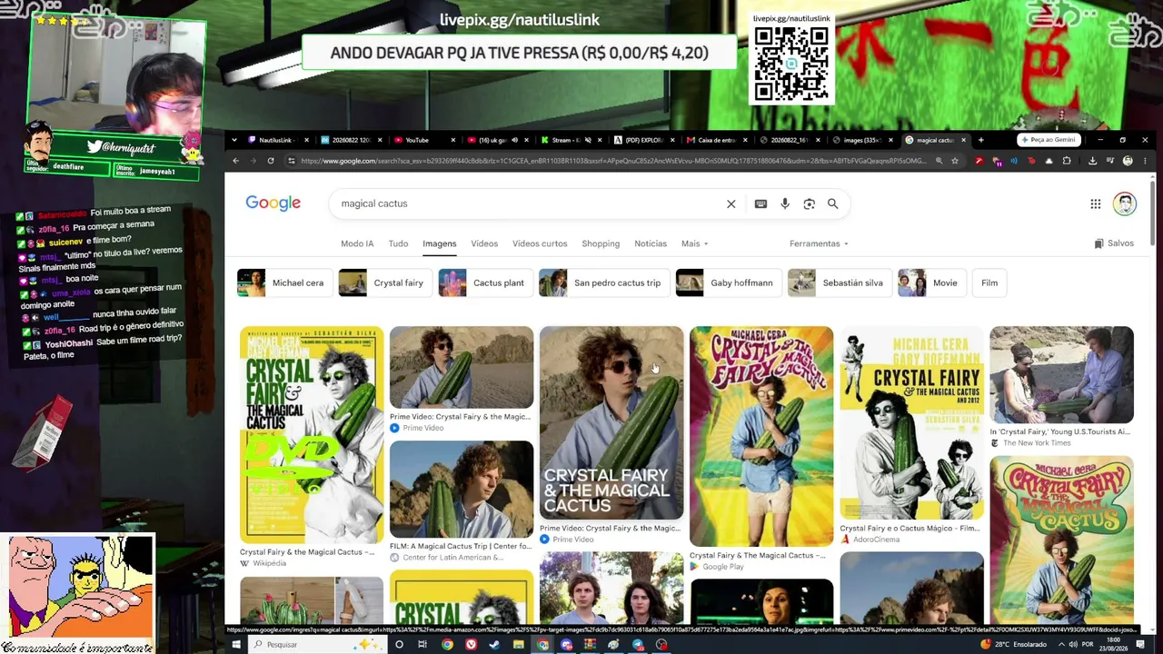Reload the current browser page
This screenshot has width=1163, height=654.
[x=271, y=161]
